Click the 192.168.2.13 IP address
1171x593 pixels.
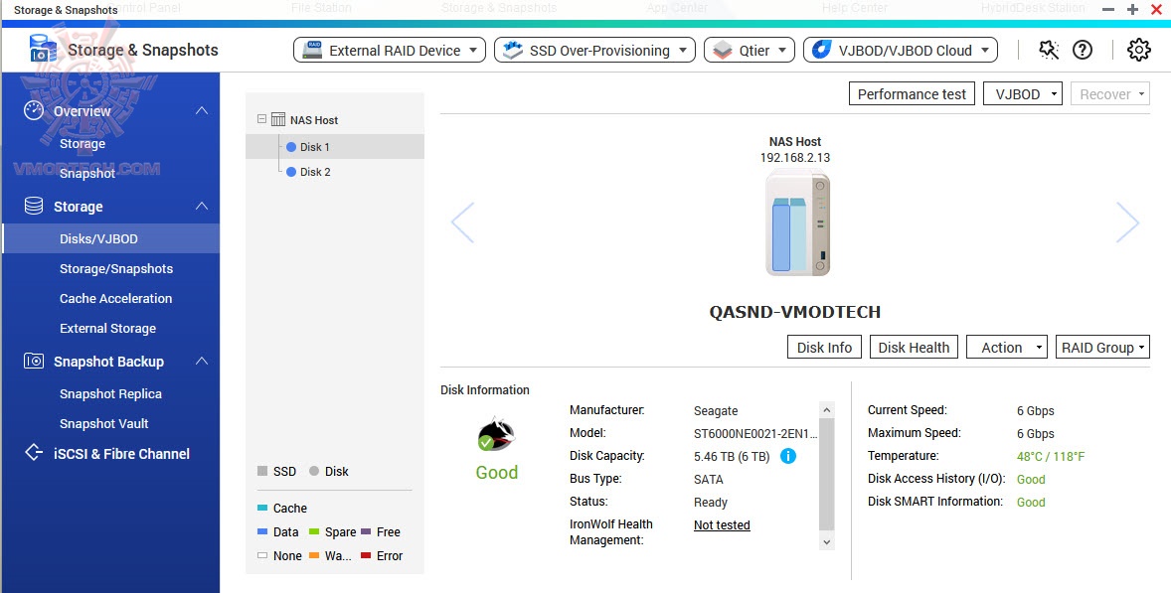click(794, 157)
